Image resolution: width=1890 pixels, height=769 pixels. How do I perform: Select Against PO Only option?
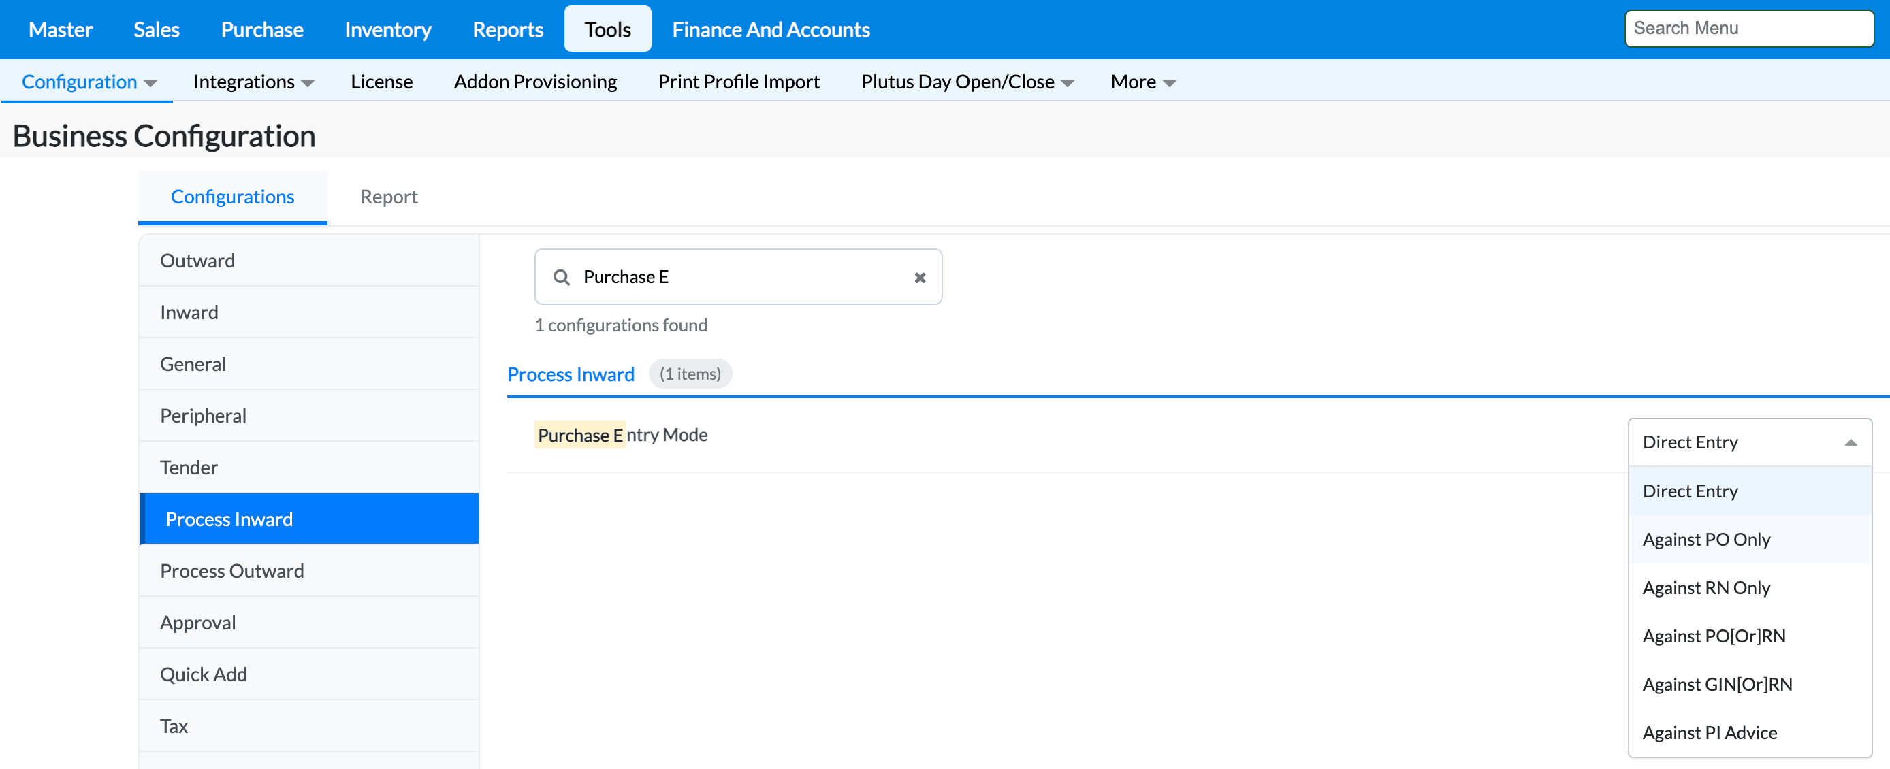[x=1706, y=540]
